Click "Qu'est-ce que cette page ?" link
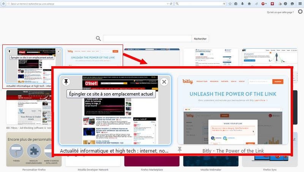The image size is (304, 172). (x=280, y=12)
